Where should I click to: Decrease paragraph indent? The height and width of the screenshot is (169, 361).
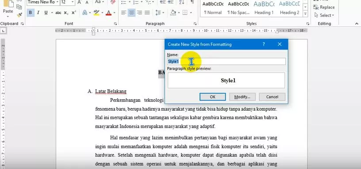(163, 2)
